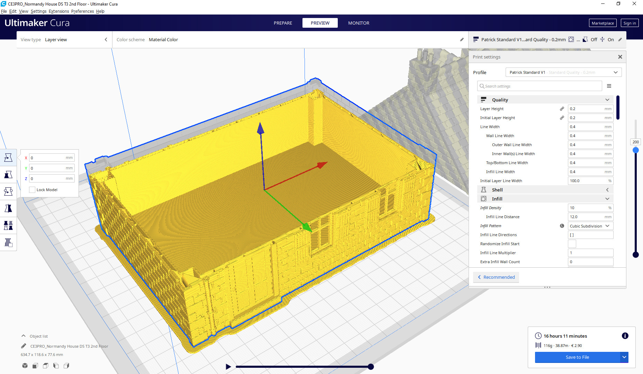Click Save to File button
Screen dimensions: 643x374
577,357
